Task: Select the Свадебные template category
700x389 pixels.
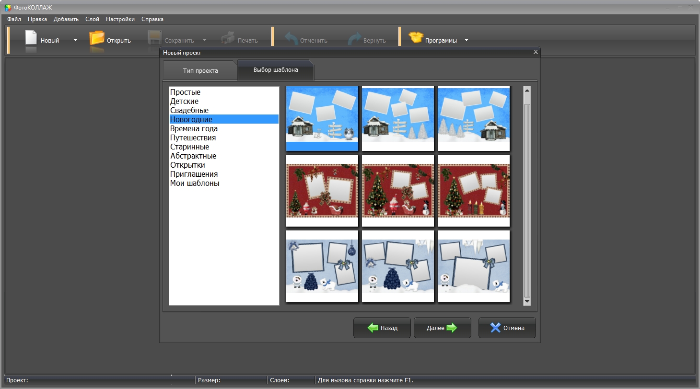Action: tap(189, 111)
